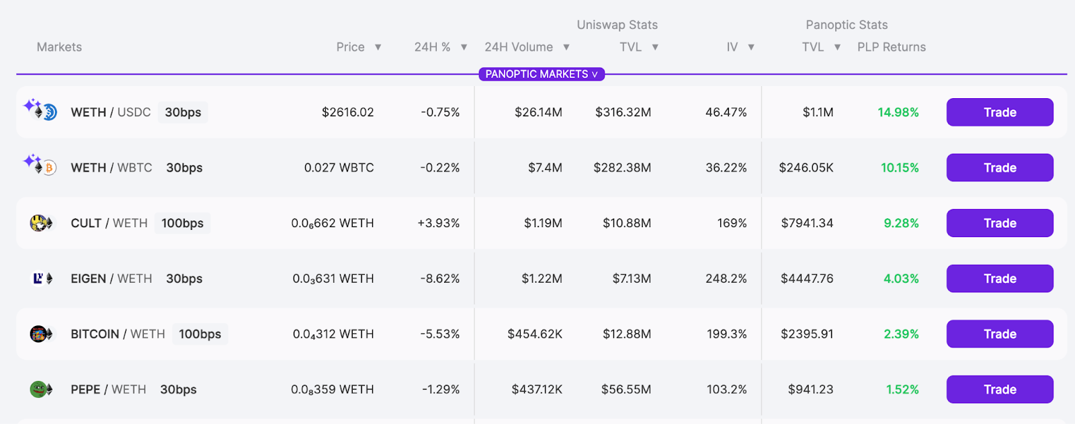This screenshot has width=1075, height=424.
Task: Click the 30bps badge on PEPE / WETH
Action: point(178,389)
